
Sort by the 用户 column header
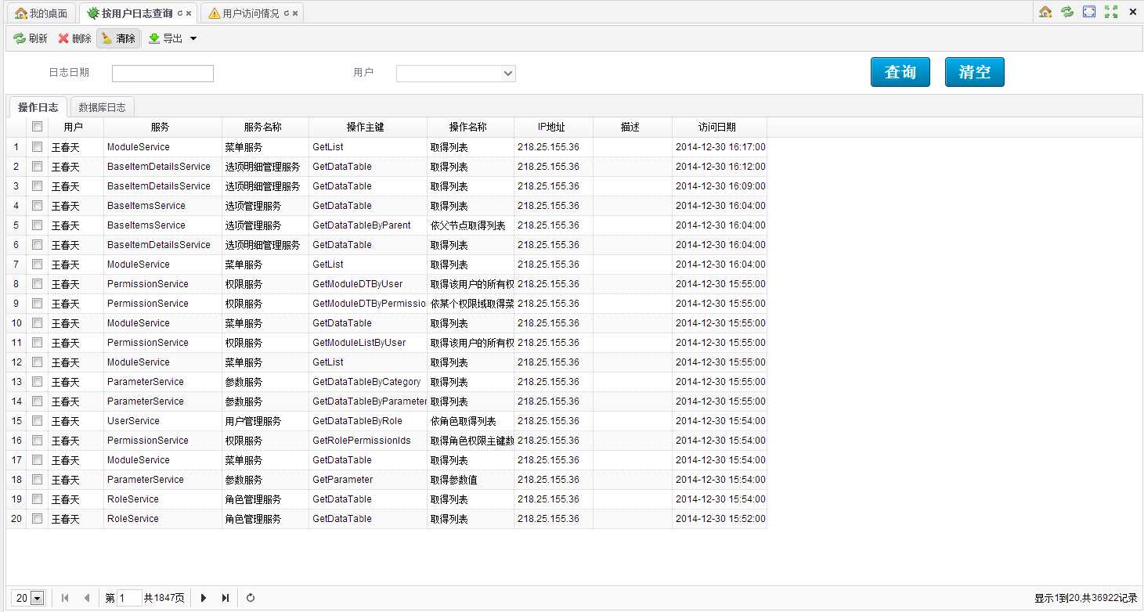coord(76,127)
